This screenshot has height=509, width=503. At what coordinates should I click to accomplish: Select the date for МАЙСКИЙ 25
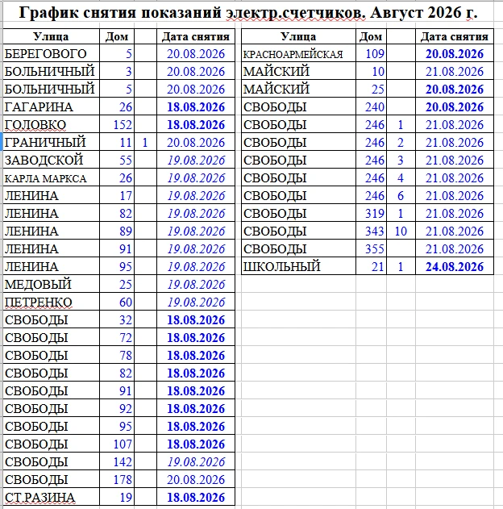pos(455,89)
